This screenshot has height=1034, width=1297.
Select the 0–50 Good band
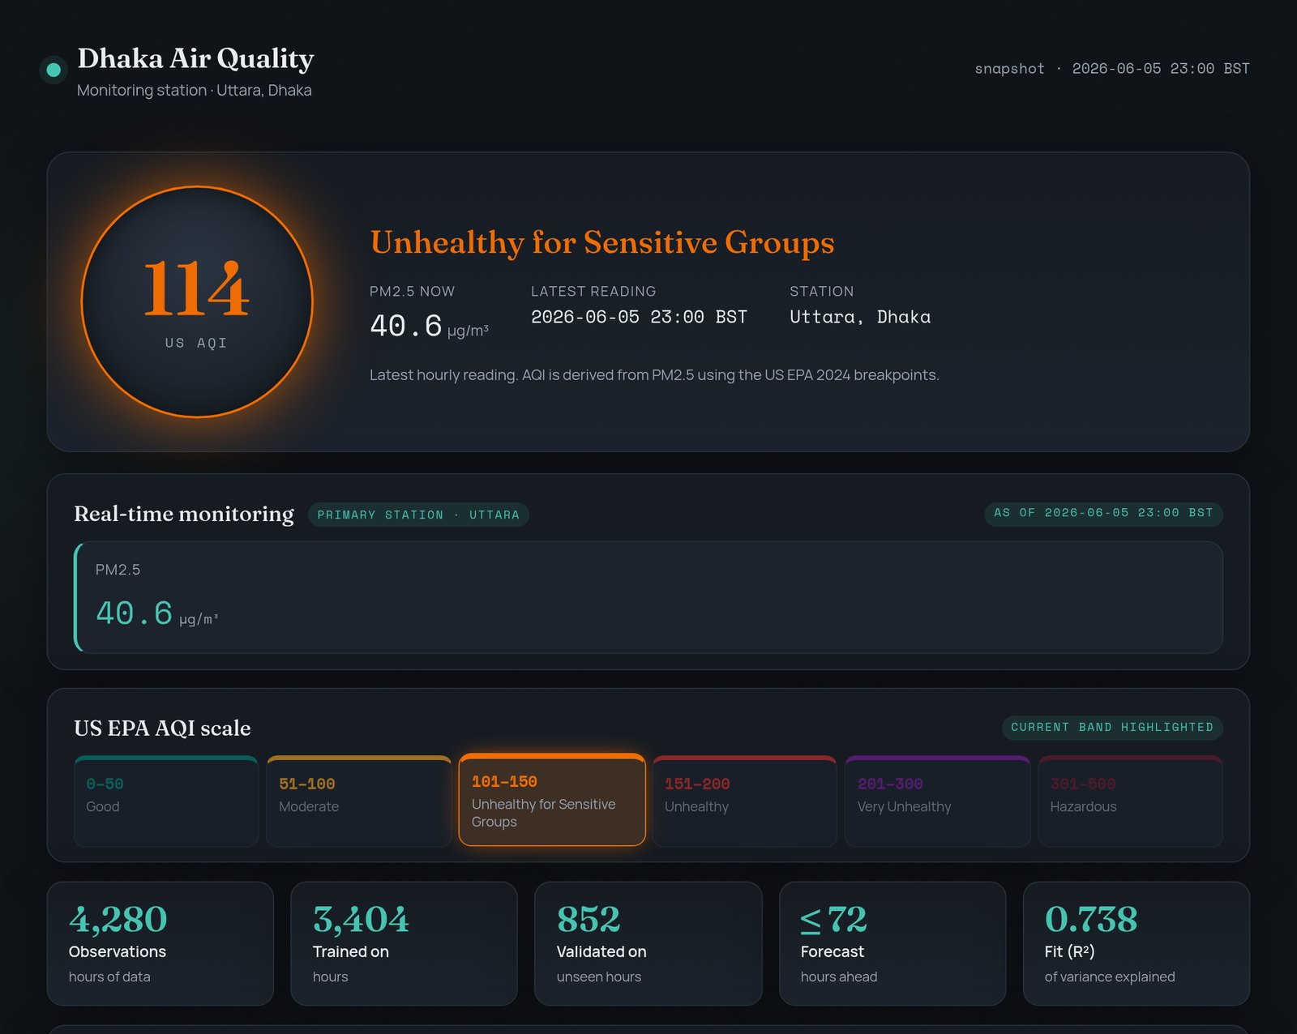166,801
